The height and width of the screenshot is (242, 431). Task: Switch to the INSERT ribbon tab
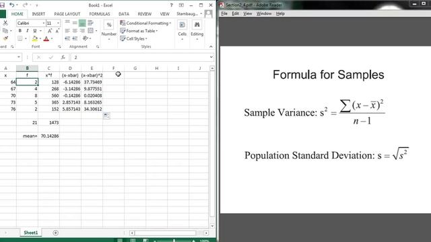pyautogui.click(x=38, y=13)
